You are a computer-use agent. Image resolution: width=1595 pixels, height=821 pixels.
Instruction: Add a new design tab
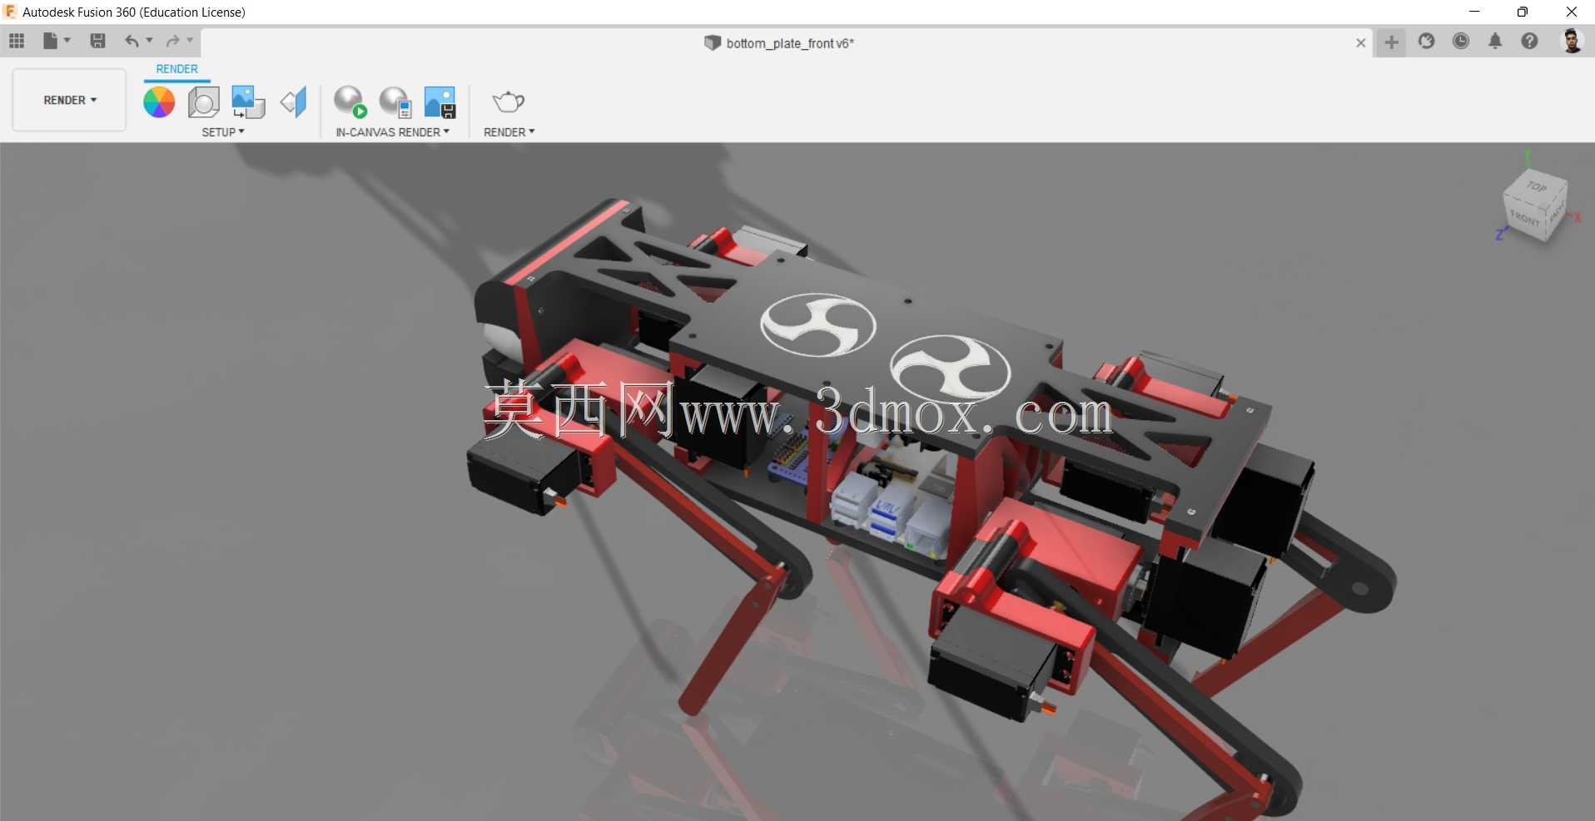[1391, 42]
